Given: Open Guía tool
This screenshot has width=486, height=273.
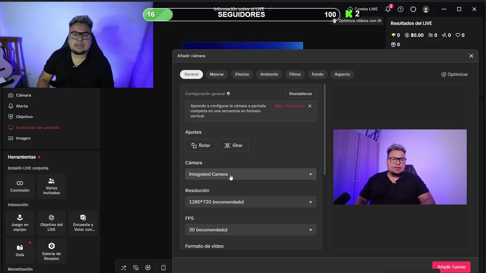Looking at the screenshot, I should 20,251.
